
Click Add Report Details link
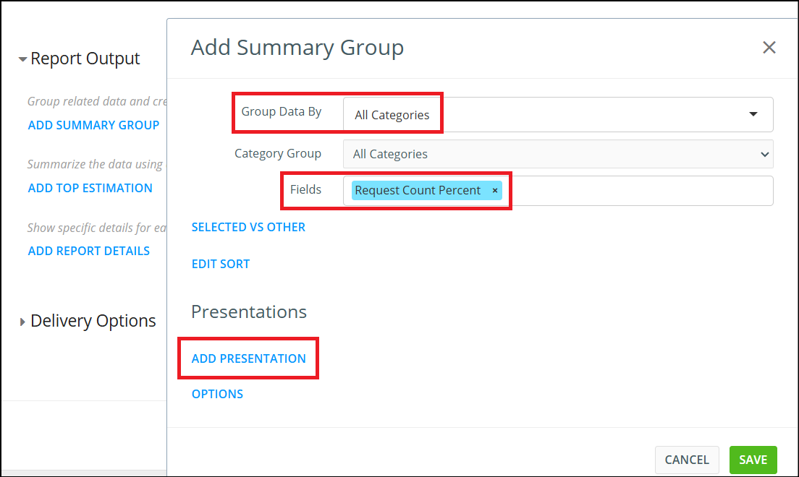point(88,251)
